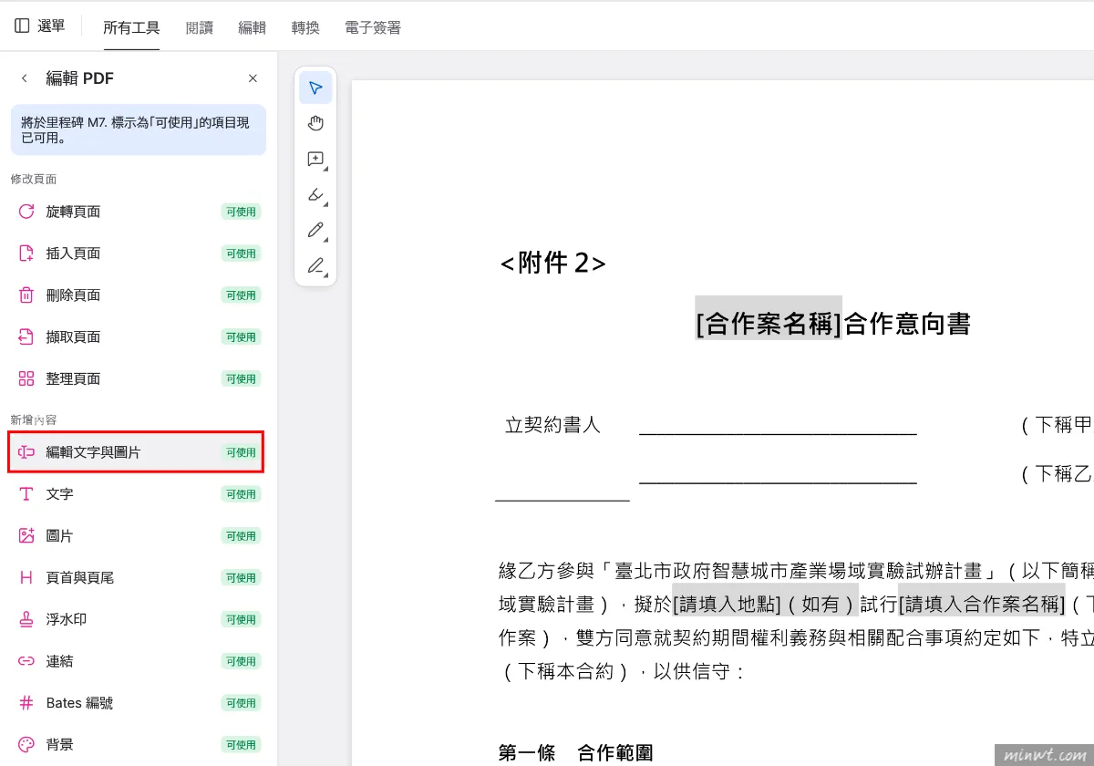The width and height of the screenshot is (1094, 766).
Task: Open 旋轉頁面 from the tool list
Action: pos(139,212)
